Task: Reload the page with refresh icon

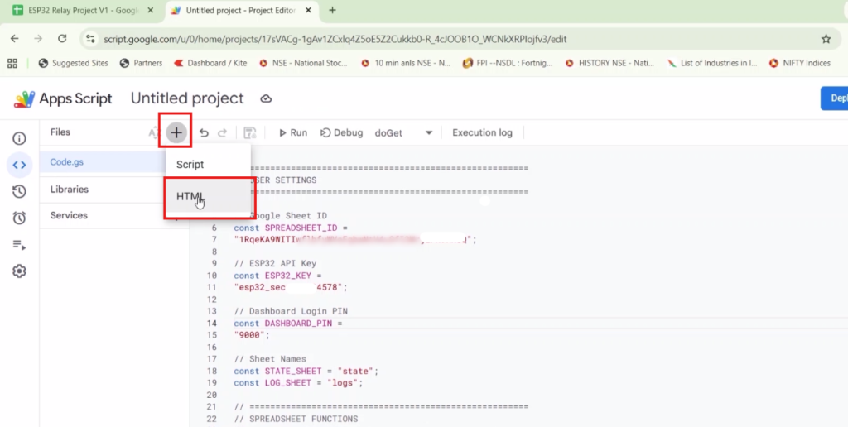Action: 62,38
